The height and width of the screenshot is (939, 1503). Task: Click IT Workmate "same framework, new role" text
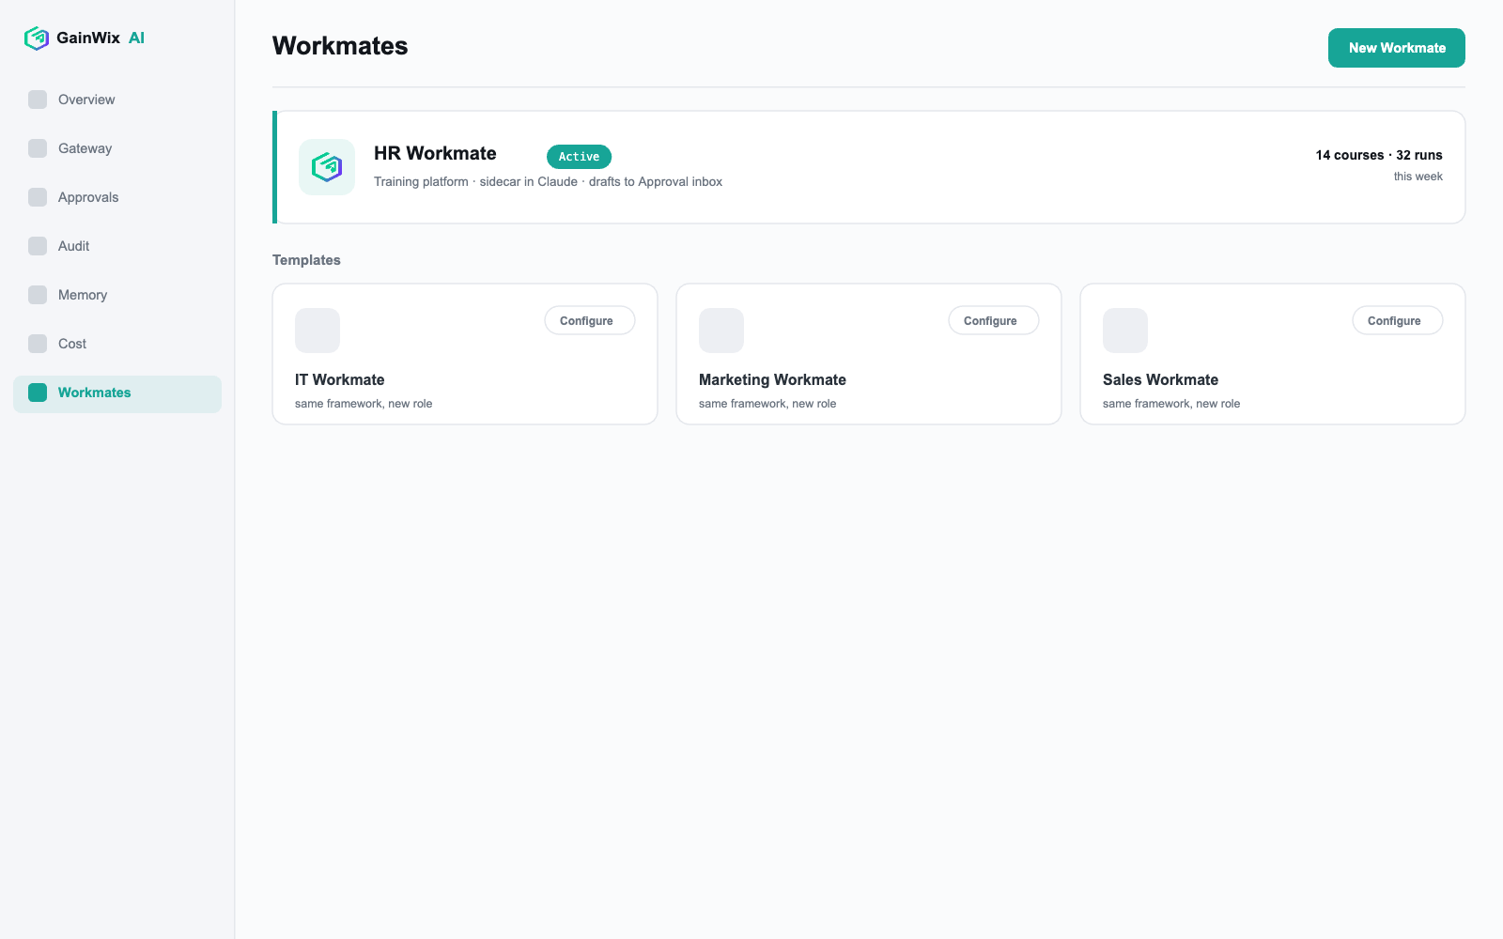click(364, 404)
